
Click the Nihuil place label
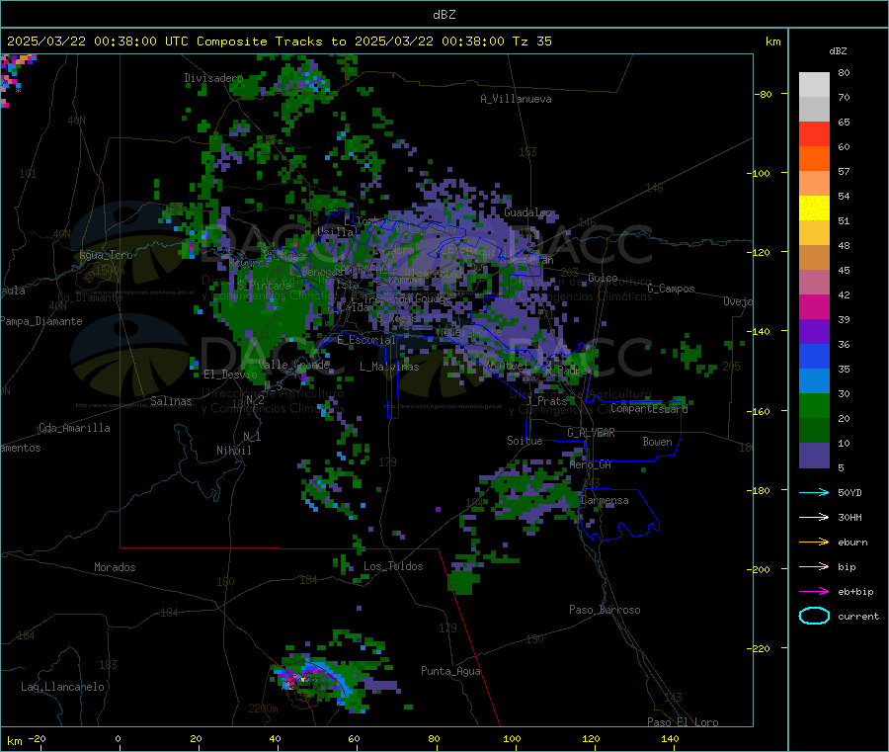coord(234,451)
